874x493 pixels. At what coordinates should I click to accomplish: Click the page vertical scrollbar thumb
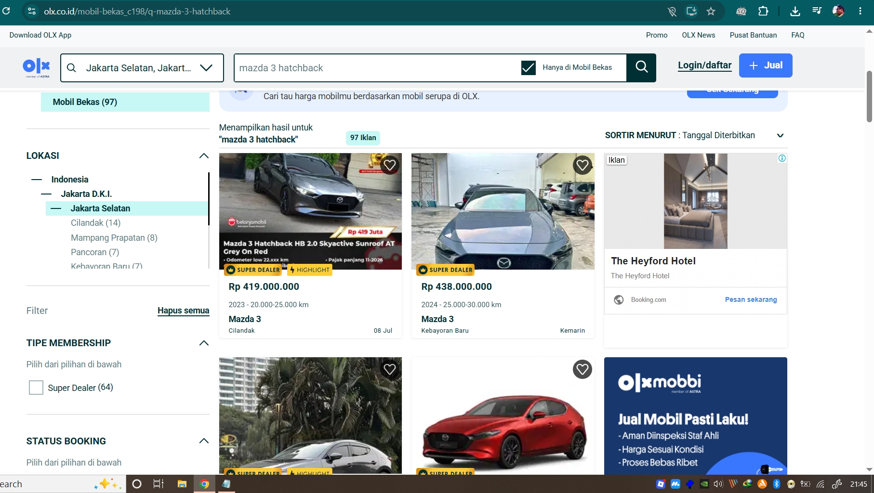[x=869, y=96]
